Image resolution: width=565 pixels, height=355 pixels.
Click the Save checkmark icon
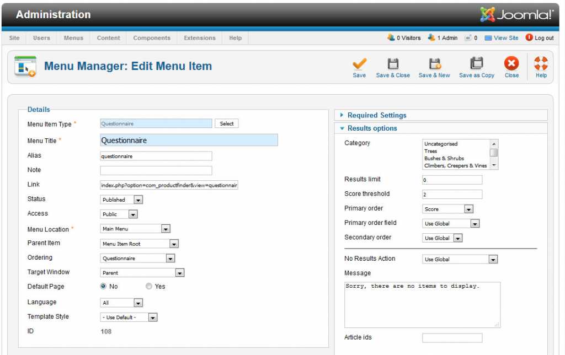[x=359, y=64]
